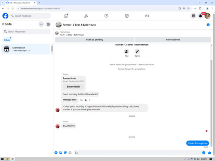The width and height of the screenshot is (215, 161).
Task: Open a new browser tab
Action: (x=39, y=3)
